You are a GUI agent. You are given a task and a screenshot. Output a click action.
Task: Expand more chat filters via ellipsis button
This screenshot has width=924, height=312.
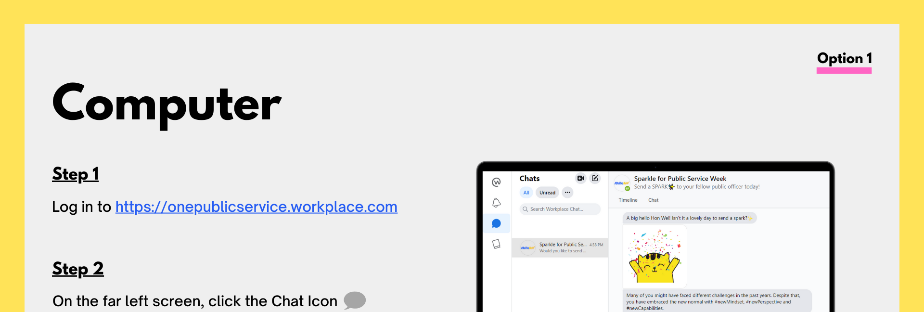tap(567, 193)
